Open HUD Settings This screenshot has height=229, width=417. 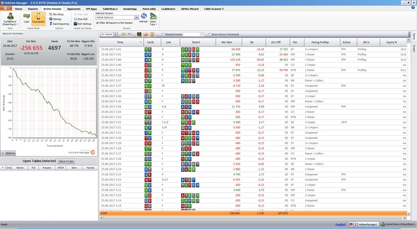coord(82,24)
